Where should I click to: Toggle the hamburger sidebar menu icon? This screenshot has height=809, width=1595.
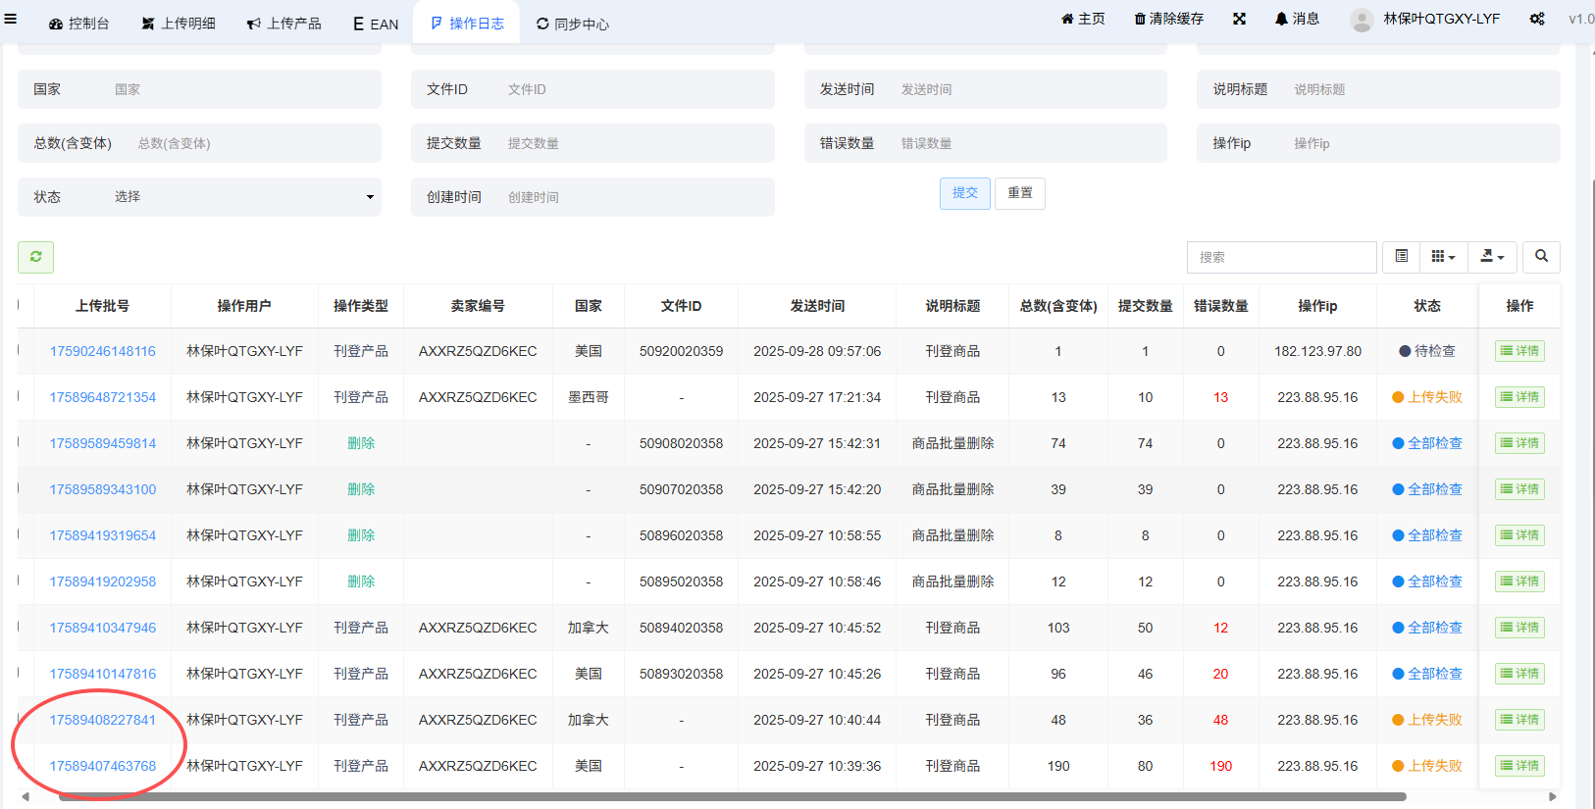pyautogui.click(x=11, y=19)
